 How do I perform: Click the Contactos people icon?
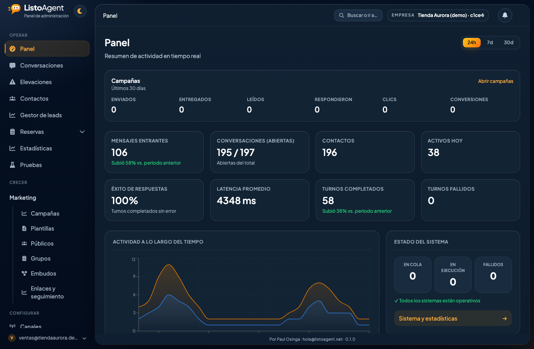[x=12, y=99]
